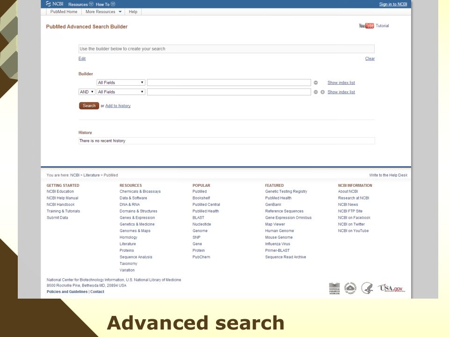
Task: Open the AND boolean operator dropdown
Action: pyautogui.click(x=87, y=92)
